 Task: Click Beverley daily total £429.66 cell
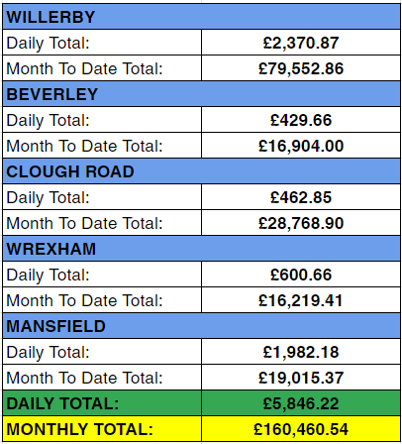click(301, 120)
